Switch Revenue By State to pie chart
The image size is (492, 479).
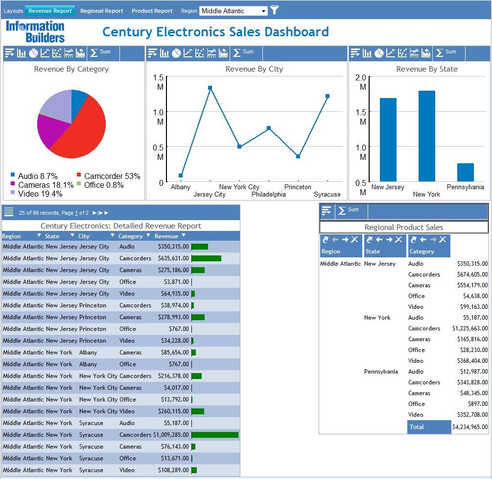click(x=379, y=53)
